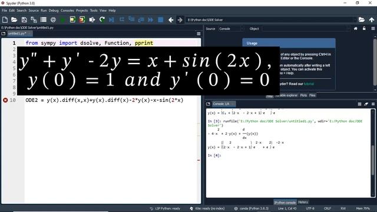Browse console tabs with the folder icon

pos(208,104)
